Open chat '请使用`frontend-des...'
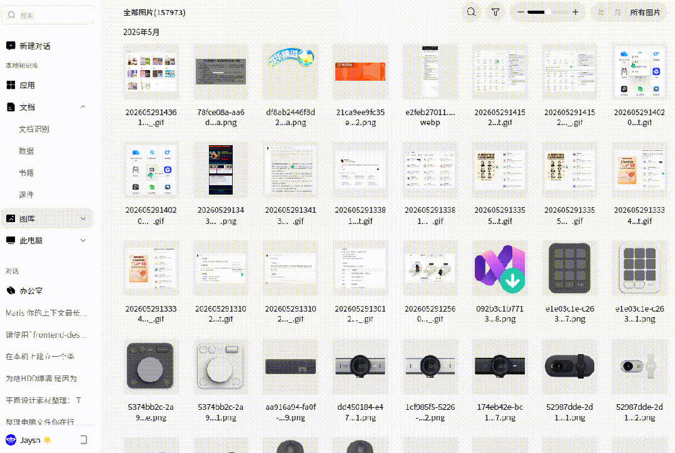 (46, 335)
